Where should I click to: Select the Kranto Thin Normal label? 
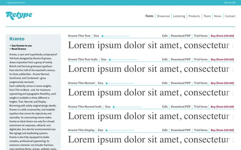coord(81,83)
